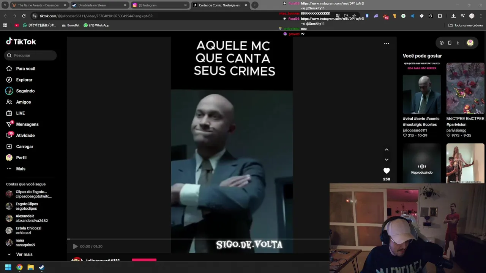This screenshot has height=273, width=486.
Task: Open Chrome downloads icon
Action: pyautogui.click(x=453, y=16)
